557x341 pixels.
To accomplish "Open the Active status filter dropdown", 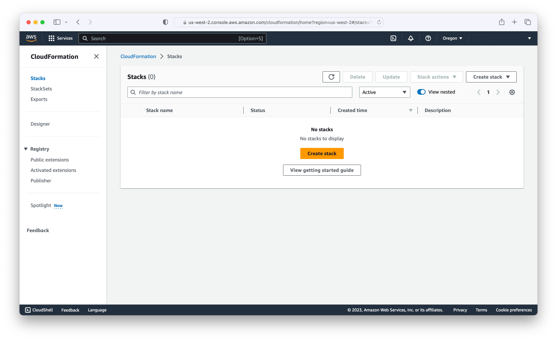I will [x=385, y=92].
